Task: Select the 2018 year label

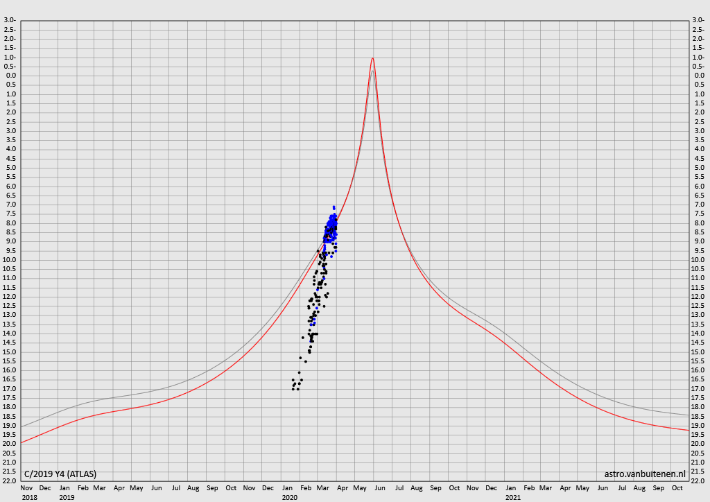Action: (x=29, y=497)
